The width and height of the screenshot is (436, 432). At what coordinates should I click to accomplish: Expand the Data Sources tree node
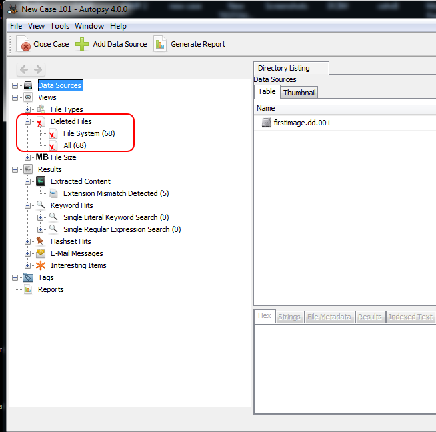[15, 85]
